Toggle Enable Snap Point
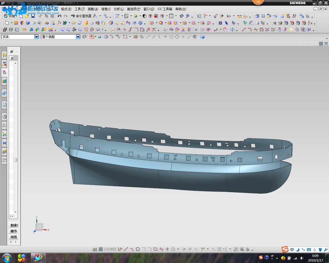 tap(135, 37)
